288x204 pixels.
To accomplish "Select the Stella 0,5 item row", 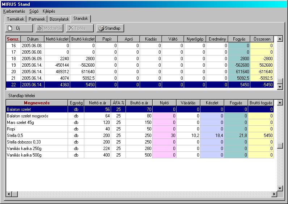I will pyautogui.click(x=140, y=136).
